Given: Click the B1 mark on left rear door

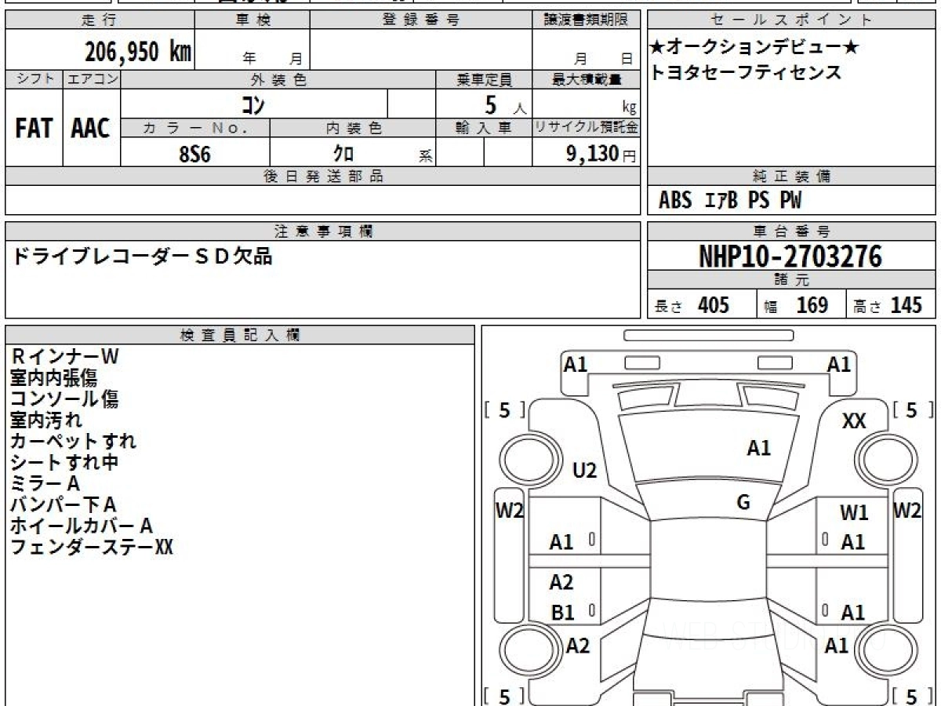Looking at the screenshot, I should point(562,613).
